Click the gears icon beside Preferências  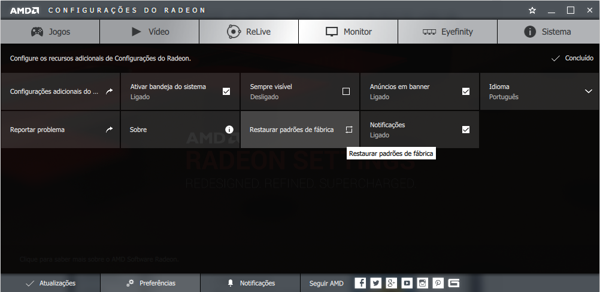tap(130, 283)
